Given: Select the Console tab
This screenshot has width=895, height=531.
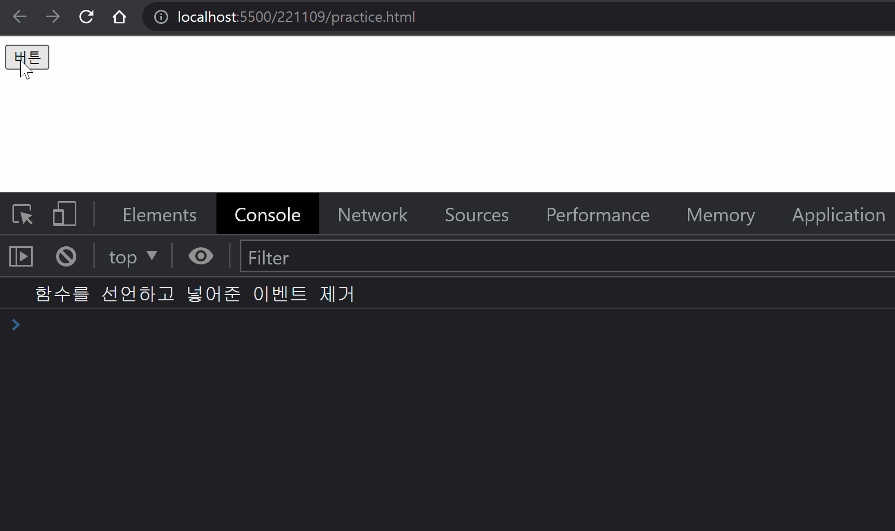Looking at the screenshot, I should [267, 214].
